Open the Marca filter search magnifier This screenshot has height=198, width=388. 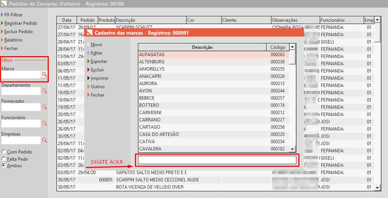pyautogui.click(x=44, y=74)
